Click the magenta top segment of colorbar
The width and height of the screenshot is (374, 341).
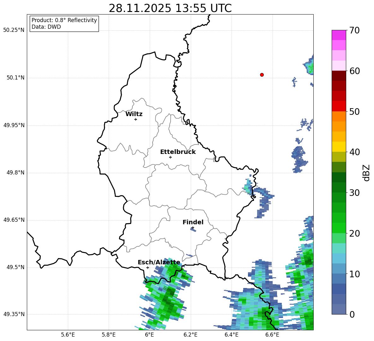coord(339,35)
